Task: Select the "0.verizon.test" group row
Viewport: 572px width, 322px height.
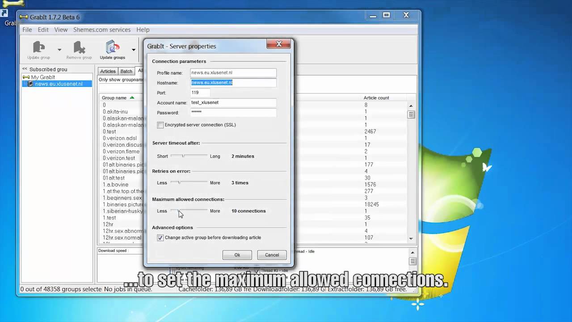Action: [x=119, y=158]
